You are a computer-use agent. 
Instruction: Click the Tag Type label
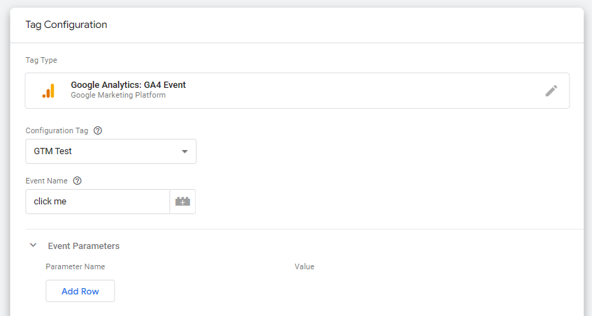click(x=41, y=61)
